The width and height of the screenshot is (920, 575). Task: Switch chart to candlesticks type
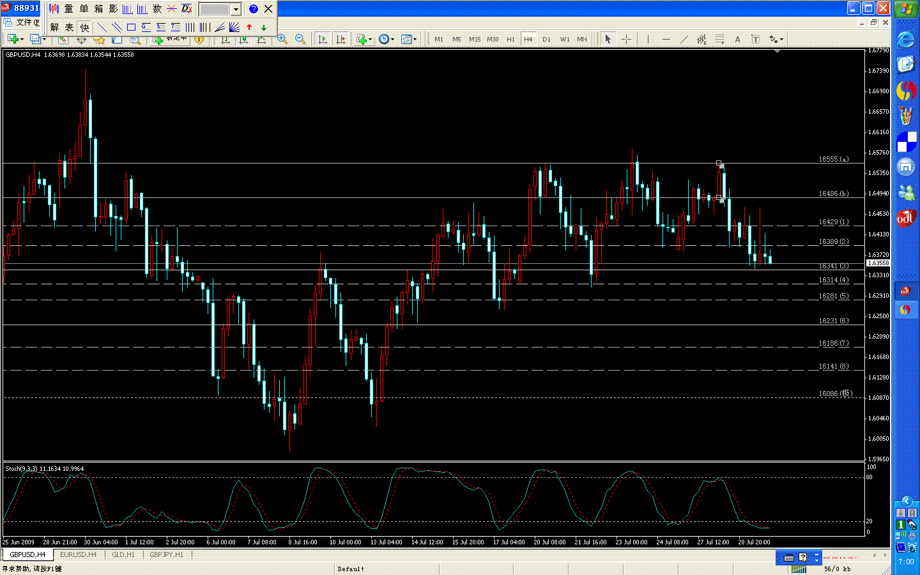tap(243, 40)
